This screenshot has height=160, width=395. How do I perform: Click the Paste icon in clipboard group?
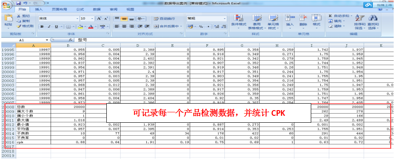coord(8,18)
